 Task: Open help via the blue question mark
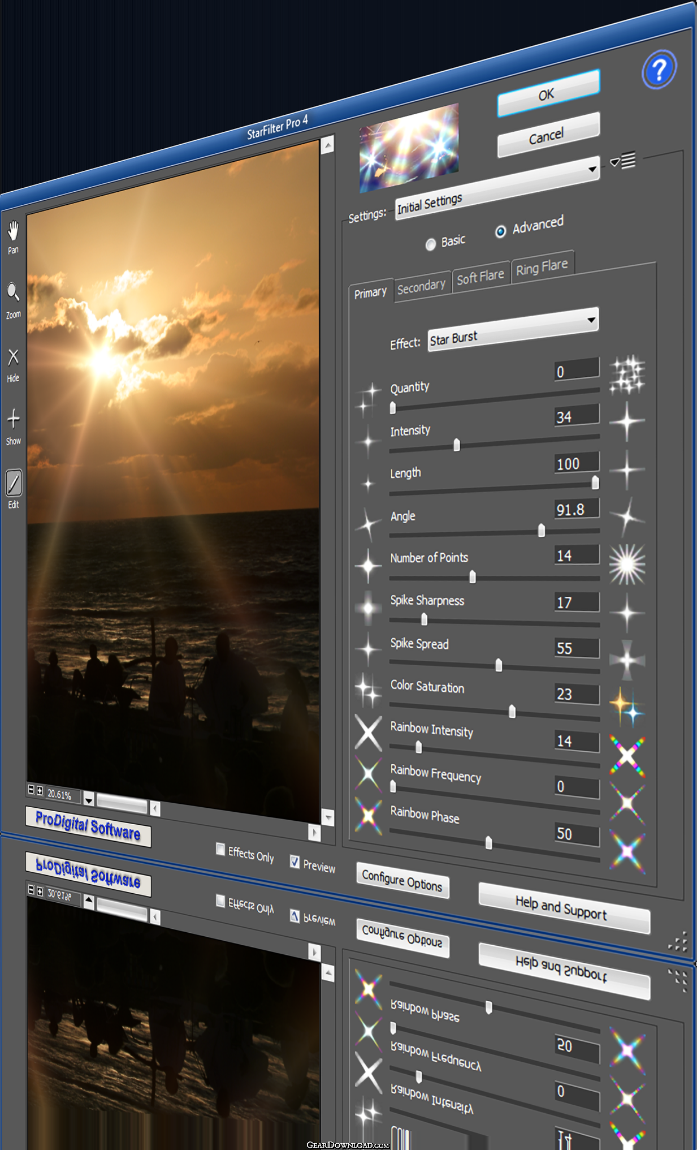659,70
